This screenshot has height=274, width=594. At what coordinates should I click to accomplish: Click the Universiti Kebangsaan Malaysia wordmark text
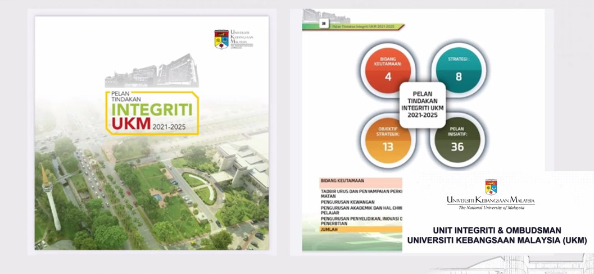(491, 200)
